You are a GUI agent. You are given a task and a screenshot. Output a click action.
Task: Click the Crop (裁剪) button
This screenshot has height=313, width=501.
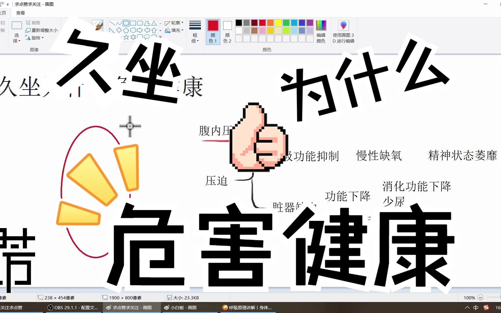coord(33,23)
